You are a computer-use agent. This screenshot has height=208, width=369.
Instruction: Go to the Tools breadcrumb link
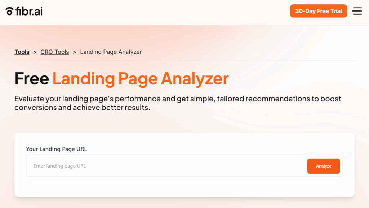click(x=22, y=52)
